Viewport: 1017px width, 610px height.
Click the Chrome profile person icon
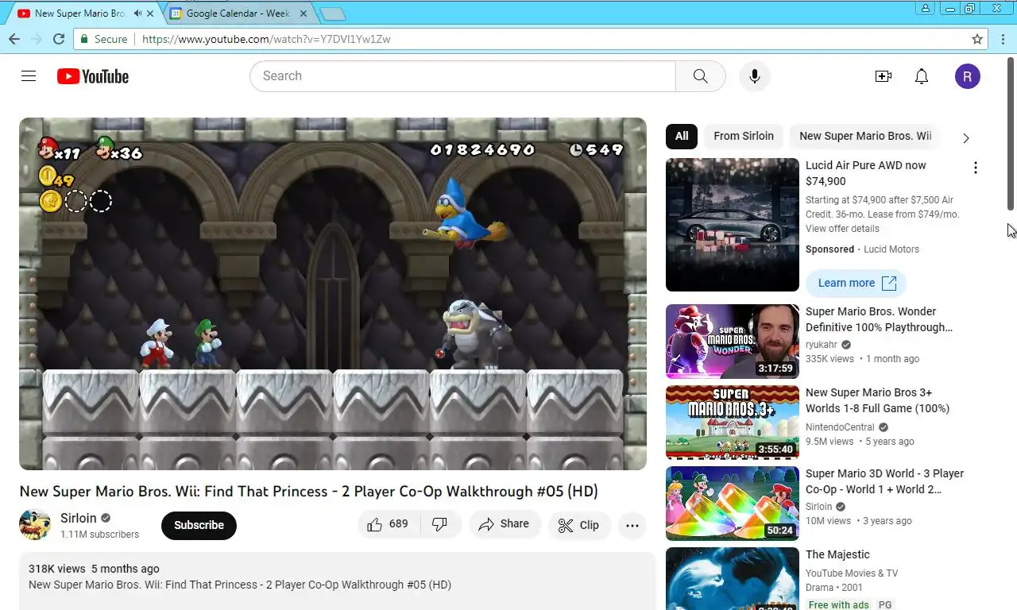925,8
